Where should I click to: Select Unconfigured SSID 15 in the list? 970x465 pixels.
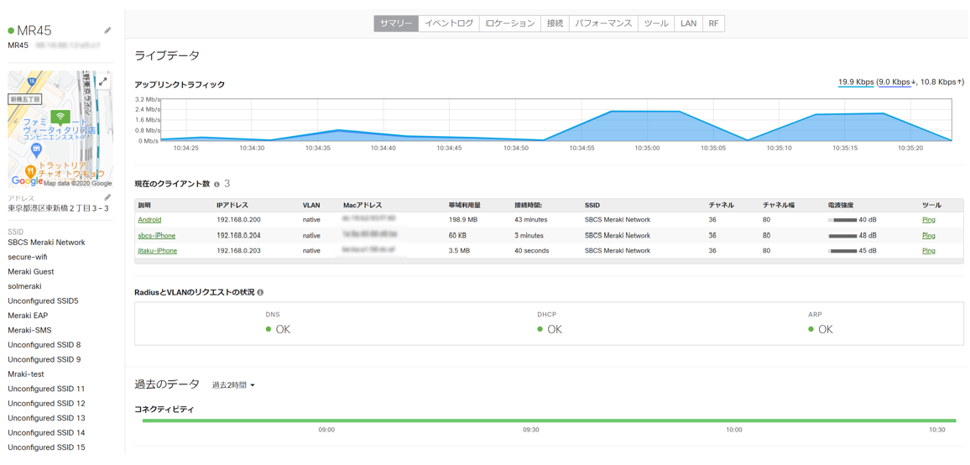46,447
